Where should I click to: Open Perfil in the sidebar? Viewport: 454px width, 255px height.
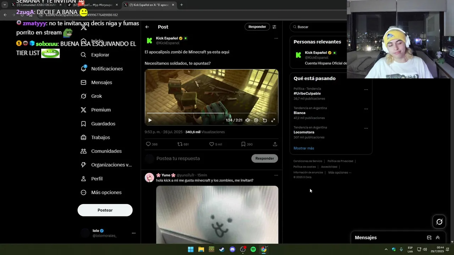click(x=92, y=179)
